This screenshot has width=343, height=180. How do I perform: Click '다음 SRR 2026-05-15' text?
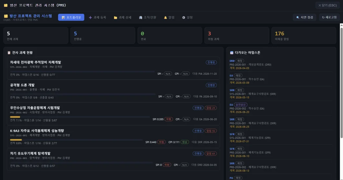(x=204, y=142)
